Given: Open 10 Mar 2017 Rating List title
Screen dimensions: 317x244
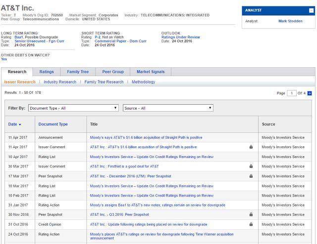Looking at the screenshot, I should point(152,186).
